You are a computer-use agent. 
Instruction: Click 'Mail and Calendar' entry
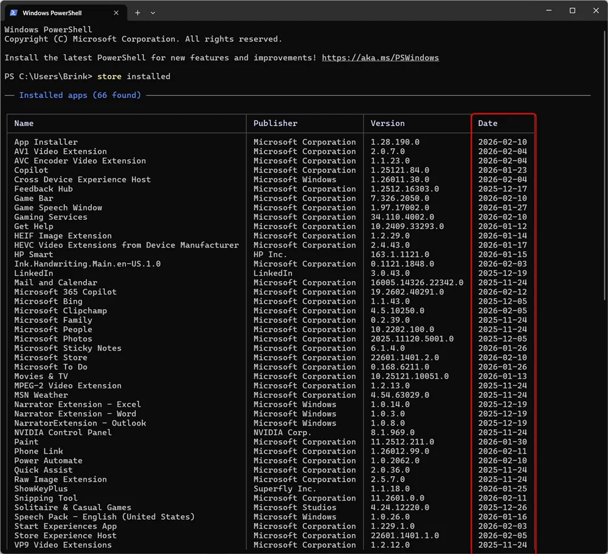[56, 282]
